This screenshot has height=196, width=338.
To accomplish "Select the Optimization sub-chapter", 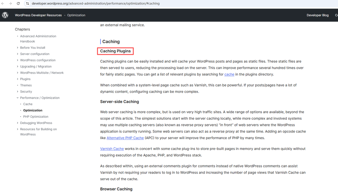I will point(33,110).
